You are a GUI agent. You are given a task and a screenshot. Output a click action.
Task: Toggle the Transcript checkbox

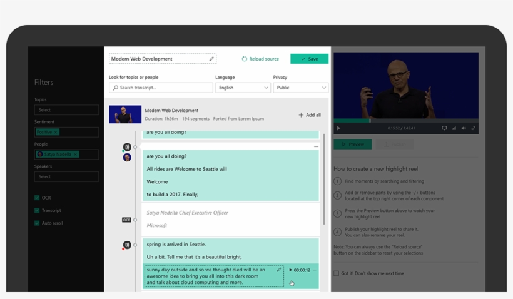[37, 210]
